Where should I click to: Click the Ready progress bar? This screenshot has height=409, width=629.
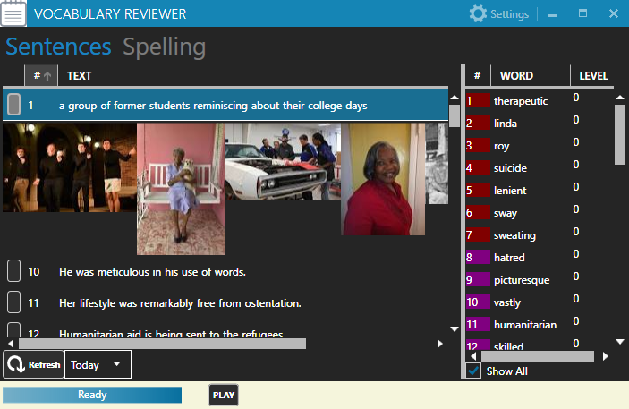pos(92,395)
